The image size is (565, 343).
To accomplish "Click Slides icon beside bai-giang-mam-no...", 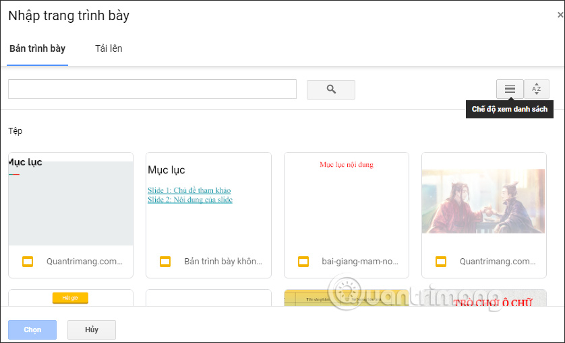I will click(303, 262).
